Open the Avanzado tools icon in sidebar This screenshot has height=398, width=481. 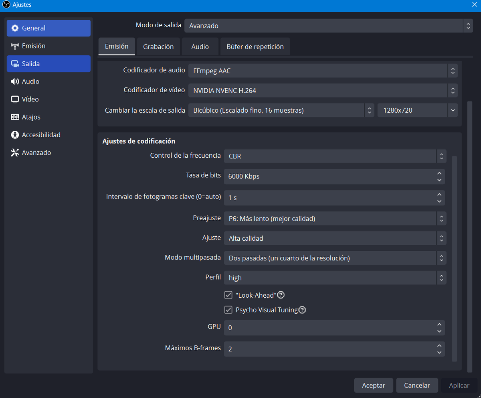coord(15,152)
